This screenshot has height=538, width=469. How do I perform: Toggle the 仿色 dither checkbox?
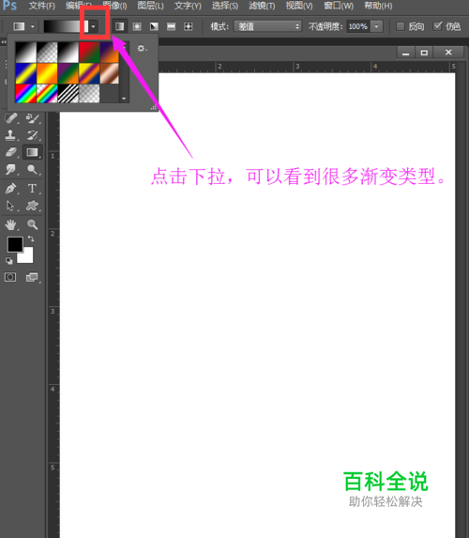pyautogui.click(x=437, y=26)
